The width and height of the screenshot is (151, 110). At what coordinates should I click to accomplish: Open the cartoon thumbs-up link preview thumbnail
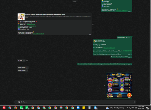point(21,17)
